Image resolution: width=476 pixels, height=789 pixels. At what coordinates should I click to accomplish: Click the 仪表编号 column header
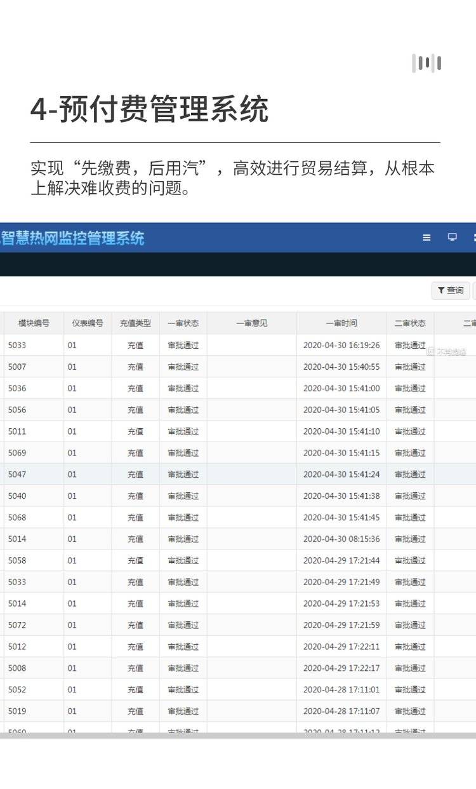point(87,323)
